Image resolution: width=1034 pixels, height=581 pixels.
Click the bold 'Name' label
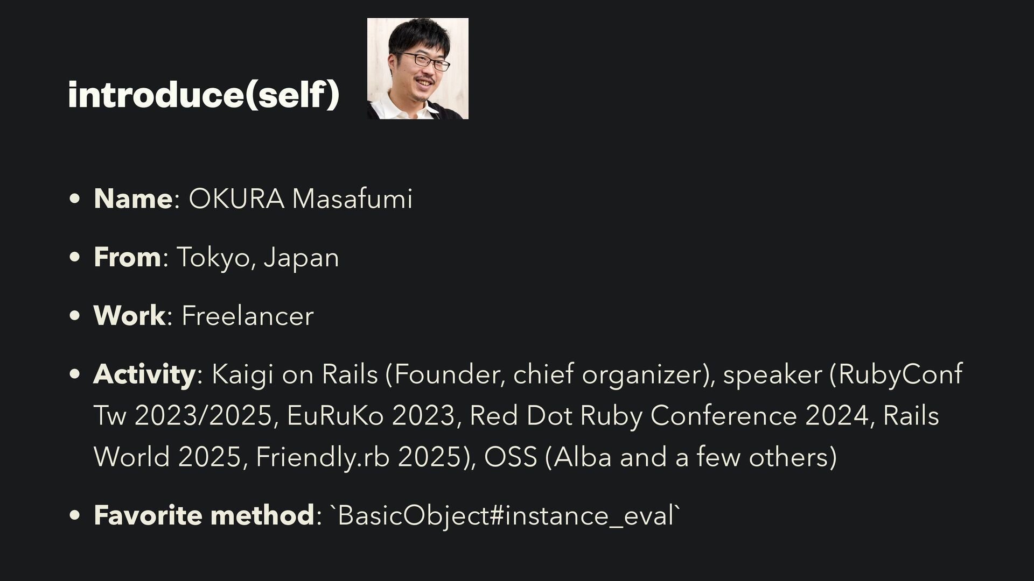(x=133, y=199)
